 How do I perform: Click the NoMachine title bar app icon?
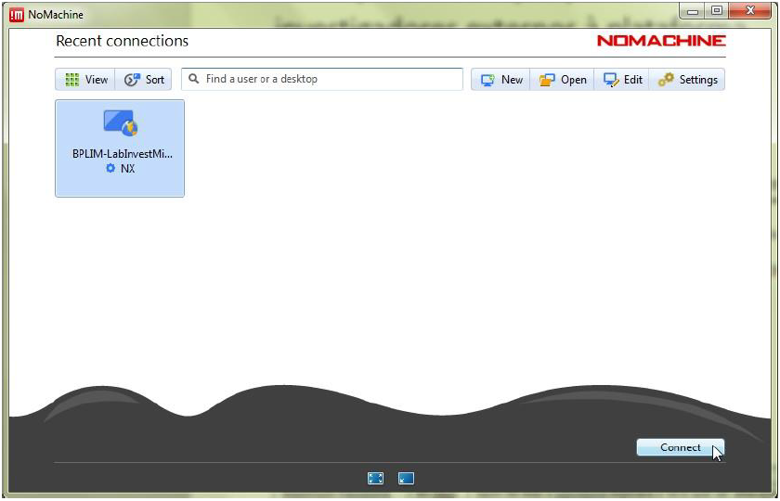[16, 14]
